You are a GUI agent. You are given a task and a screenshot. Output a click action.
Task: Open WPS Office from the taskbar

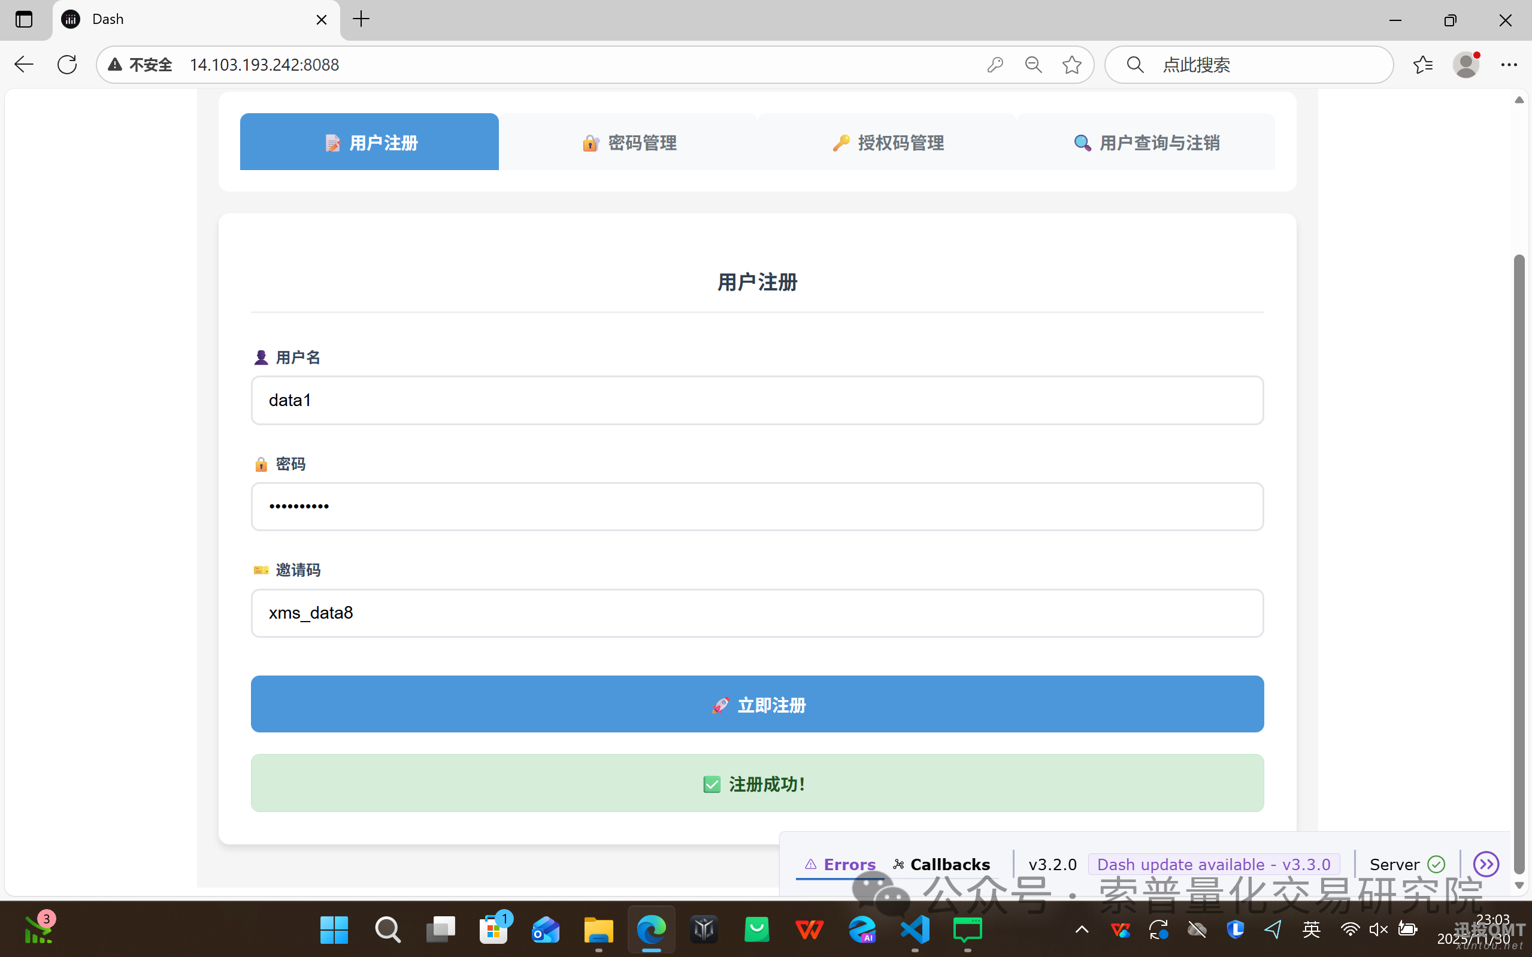(809, 930)
